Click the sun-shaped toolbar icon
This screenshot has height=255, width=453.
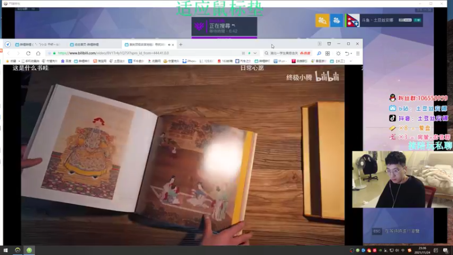(x=338, y=53)
